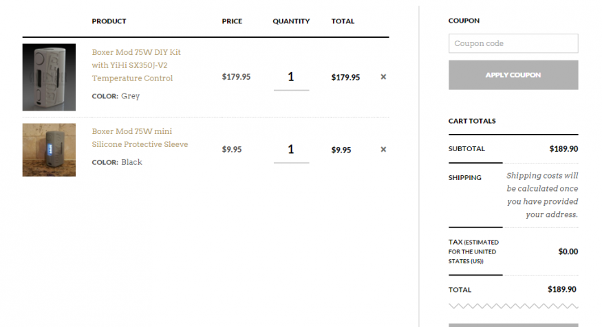The image size is (602, 327).
Task: Open the grey Boxer Mod product thumbnail
Action: (49, 77)
